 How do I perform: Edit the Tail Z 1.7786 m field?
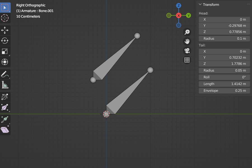tap(224, 64)
